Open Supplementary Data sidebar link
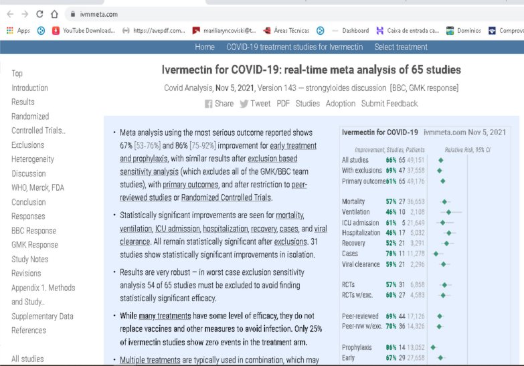Screen dimensions: 524x366 click(42, 316)
